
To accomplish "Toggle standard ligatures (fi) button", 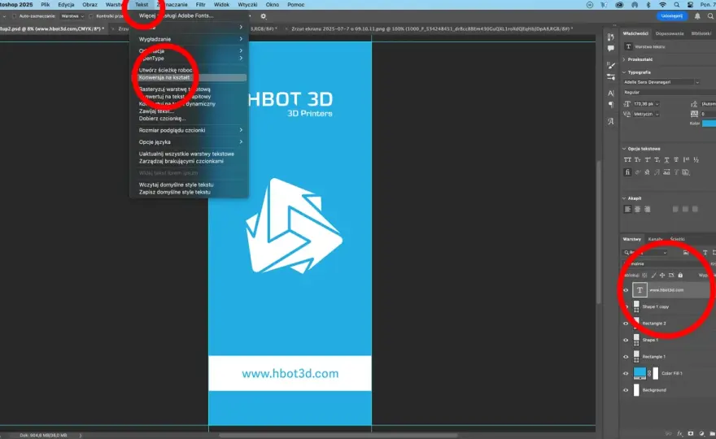I will pyautogui.click(x=627, y=172).
